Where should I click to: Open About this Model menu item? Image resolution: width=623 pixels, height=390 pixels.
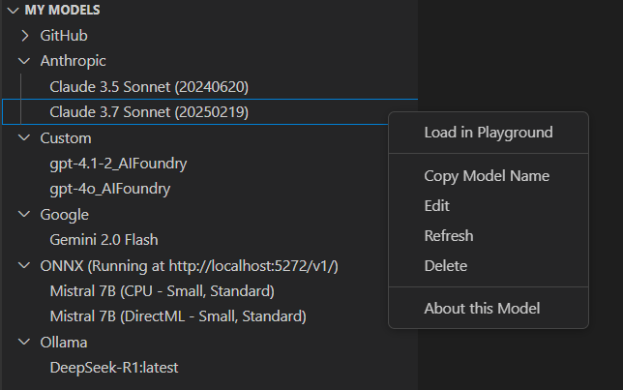point(482,309)
